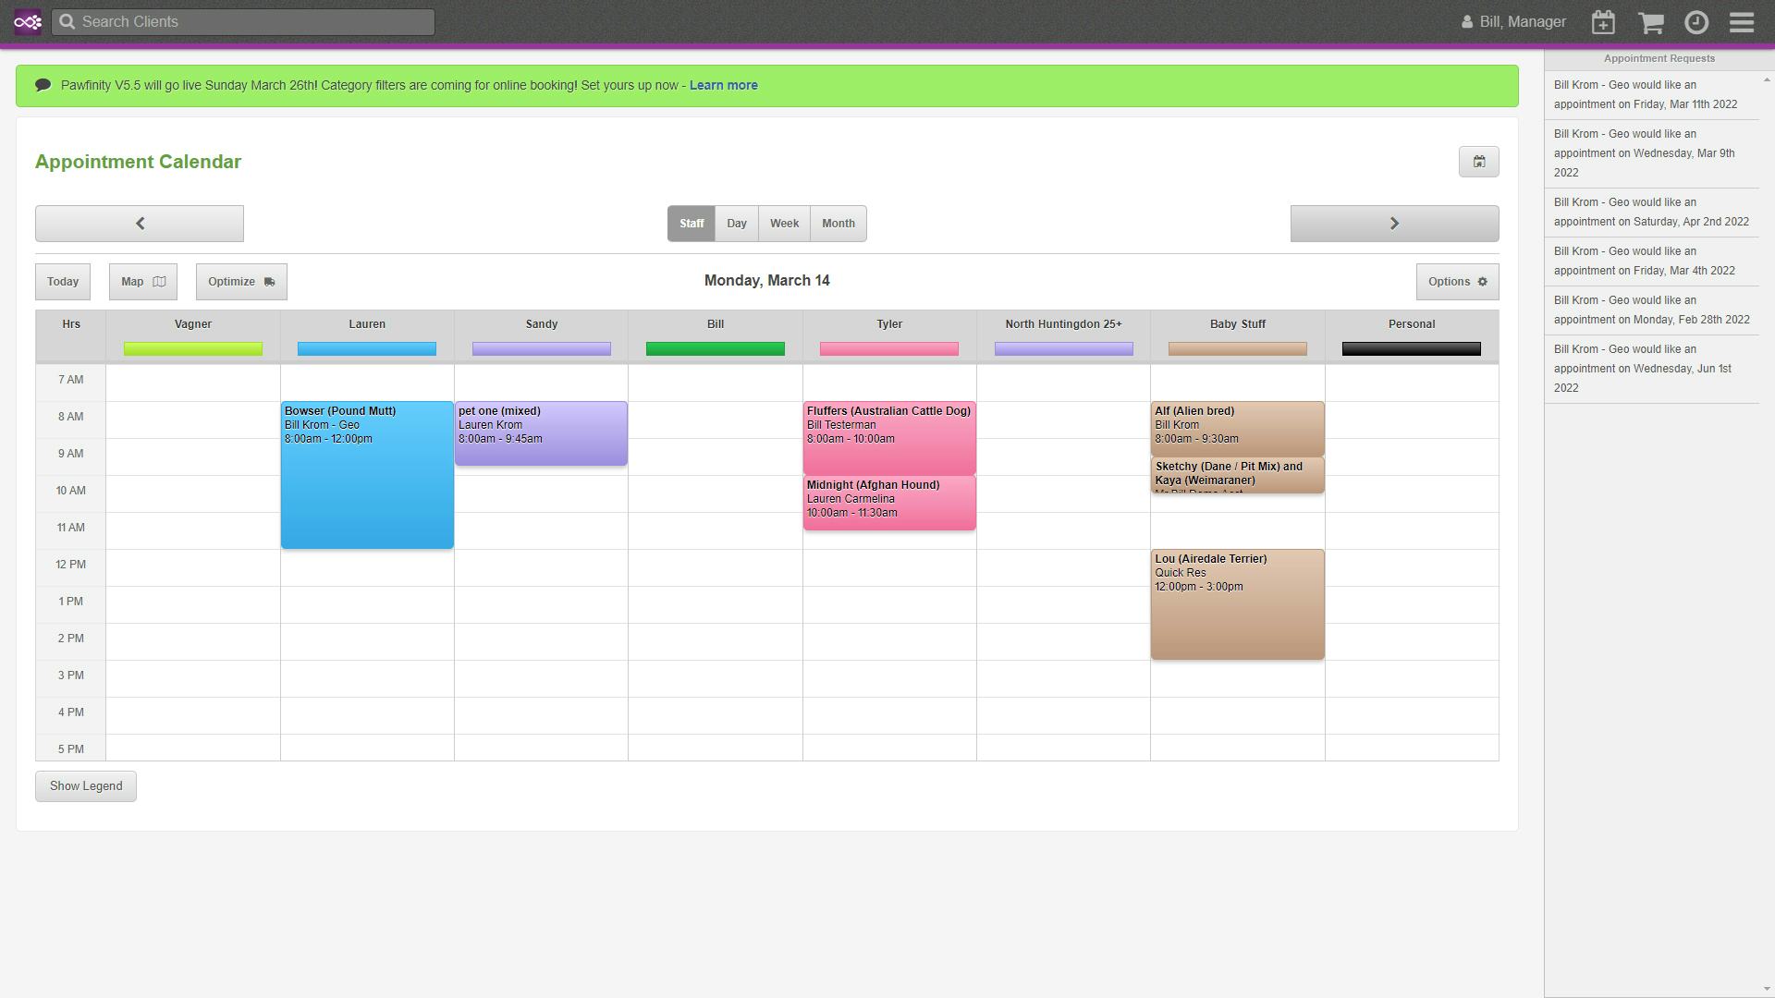Viewport: 1775px width, 998px height.
Task: Expand the Show Legend section
Action: tap(86, 786)
